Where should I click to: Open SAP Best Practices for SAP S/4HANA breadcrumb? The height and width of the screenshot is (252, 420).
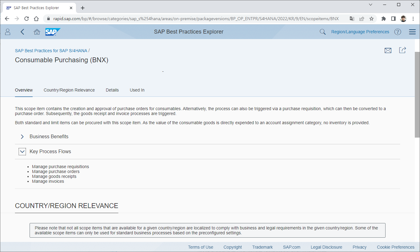pyautogui.click(x=51, y=51)
